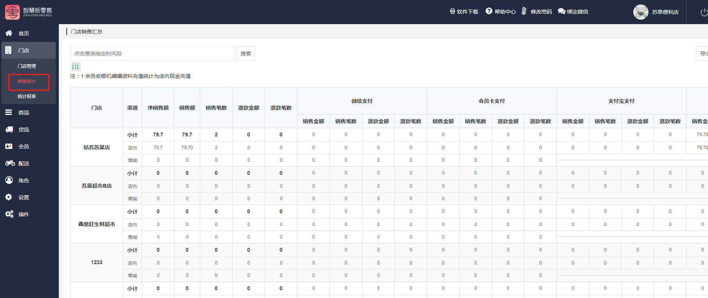Click the 1233 store cell
This screenshot has width=708, height=298.
[x=97, y=262]
